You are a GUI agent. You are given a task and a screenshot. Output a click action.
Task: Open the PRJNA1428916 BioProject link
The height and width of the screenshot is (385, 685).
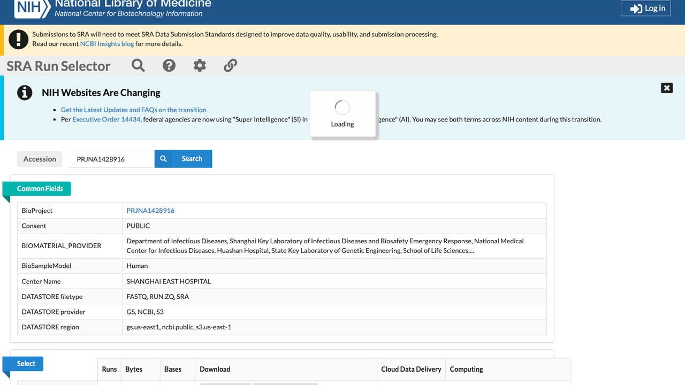point(150,211)
